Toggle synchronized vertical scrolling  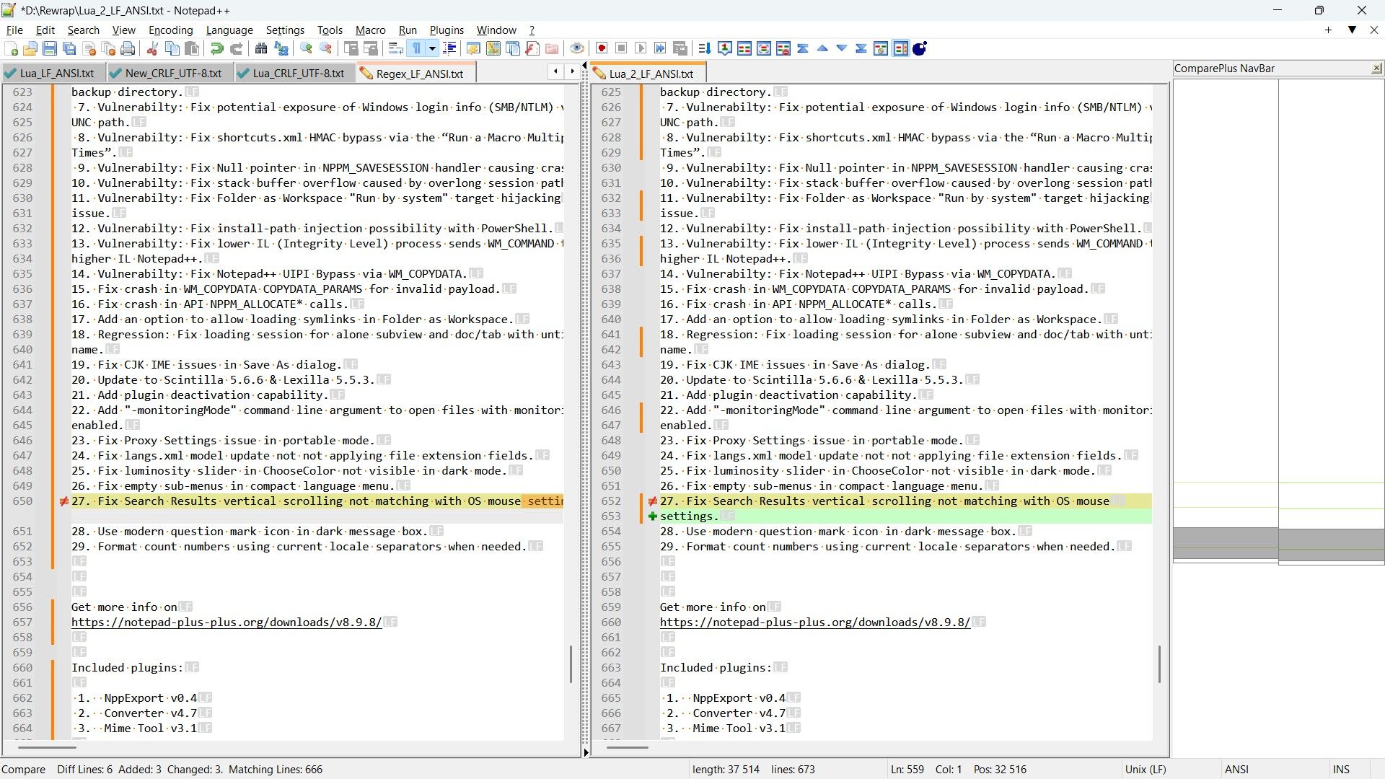coord(351,48)
